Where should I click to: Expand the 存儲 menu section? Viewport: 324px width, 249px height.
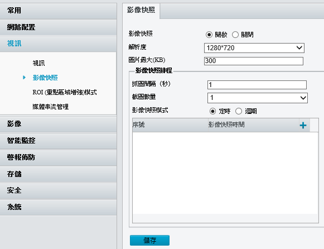58,174
